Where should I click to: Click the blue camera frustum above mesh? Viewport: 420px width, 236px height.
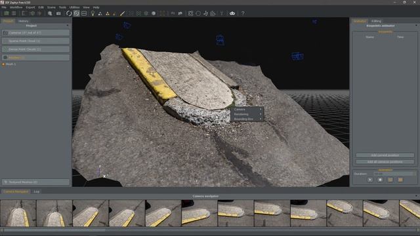(x=220, y=39)
